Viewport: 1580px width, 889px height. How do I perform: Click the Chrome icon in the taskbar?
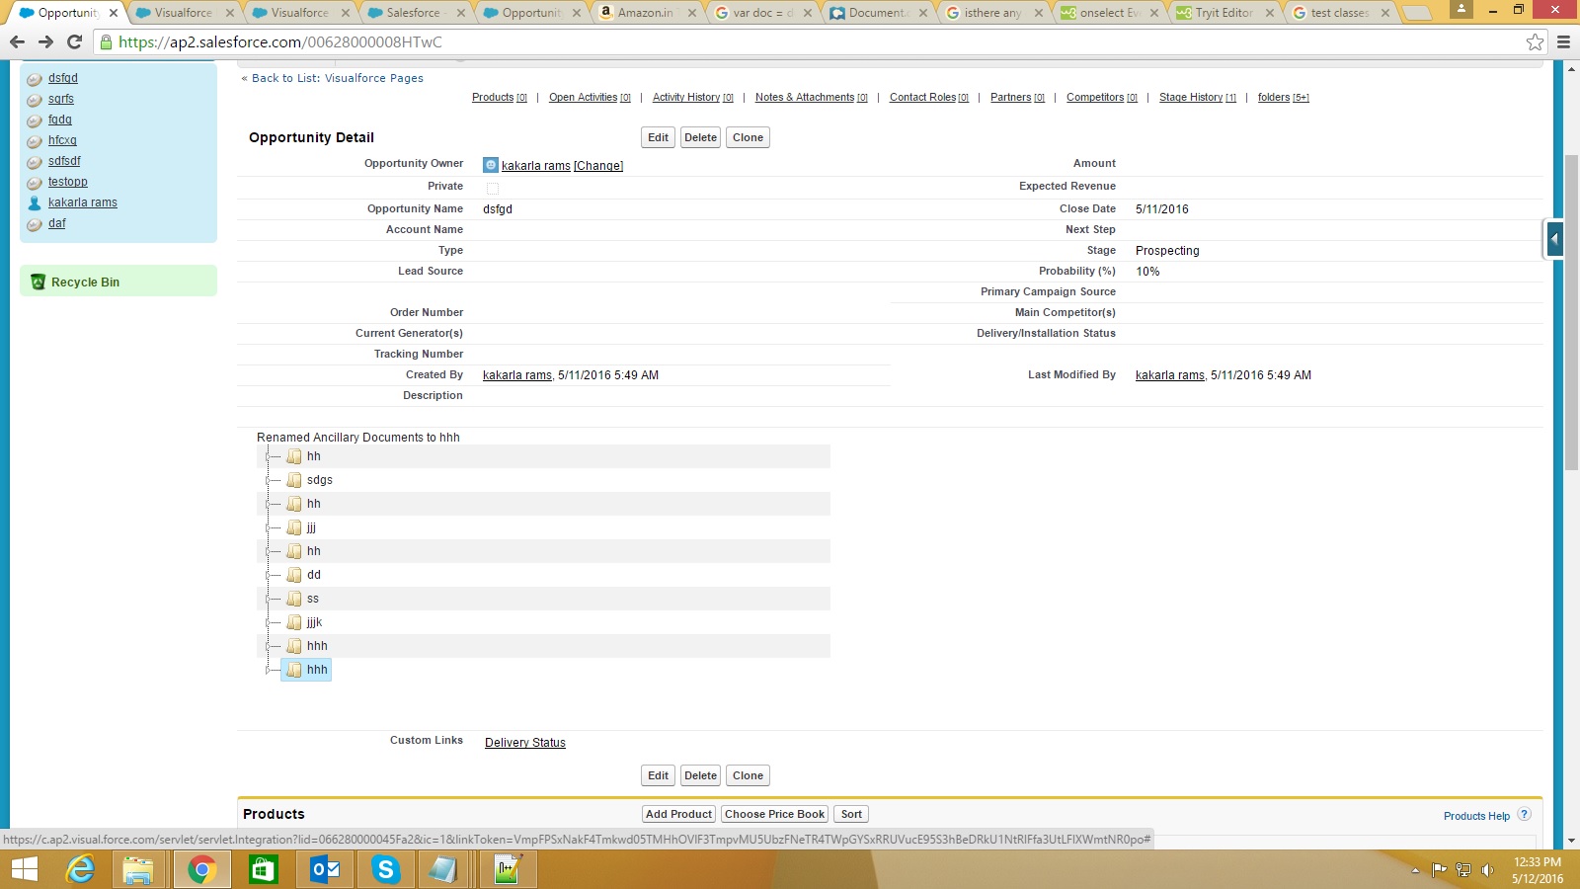tap(201, 869)
